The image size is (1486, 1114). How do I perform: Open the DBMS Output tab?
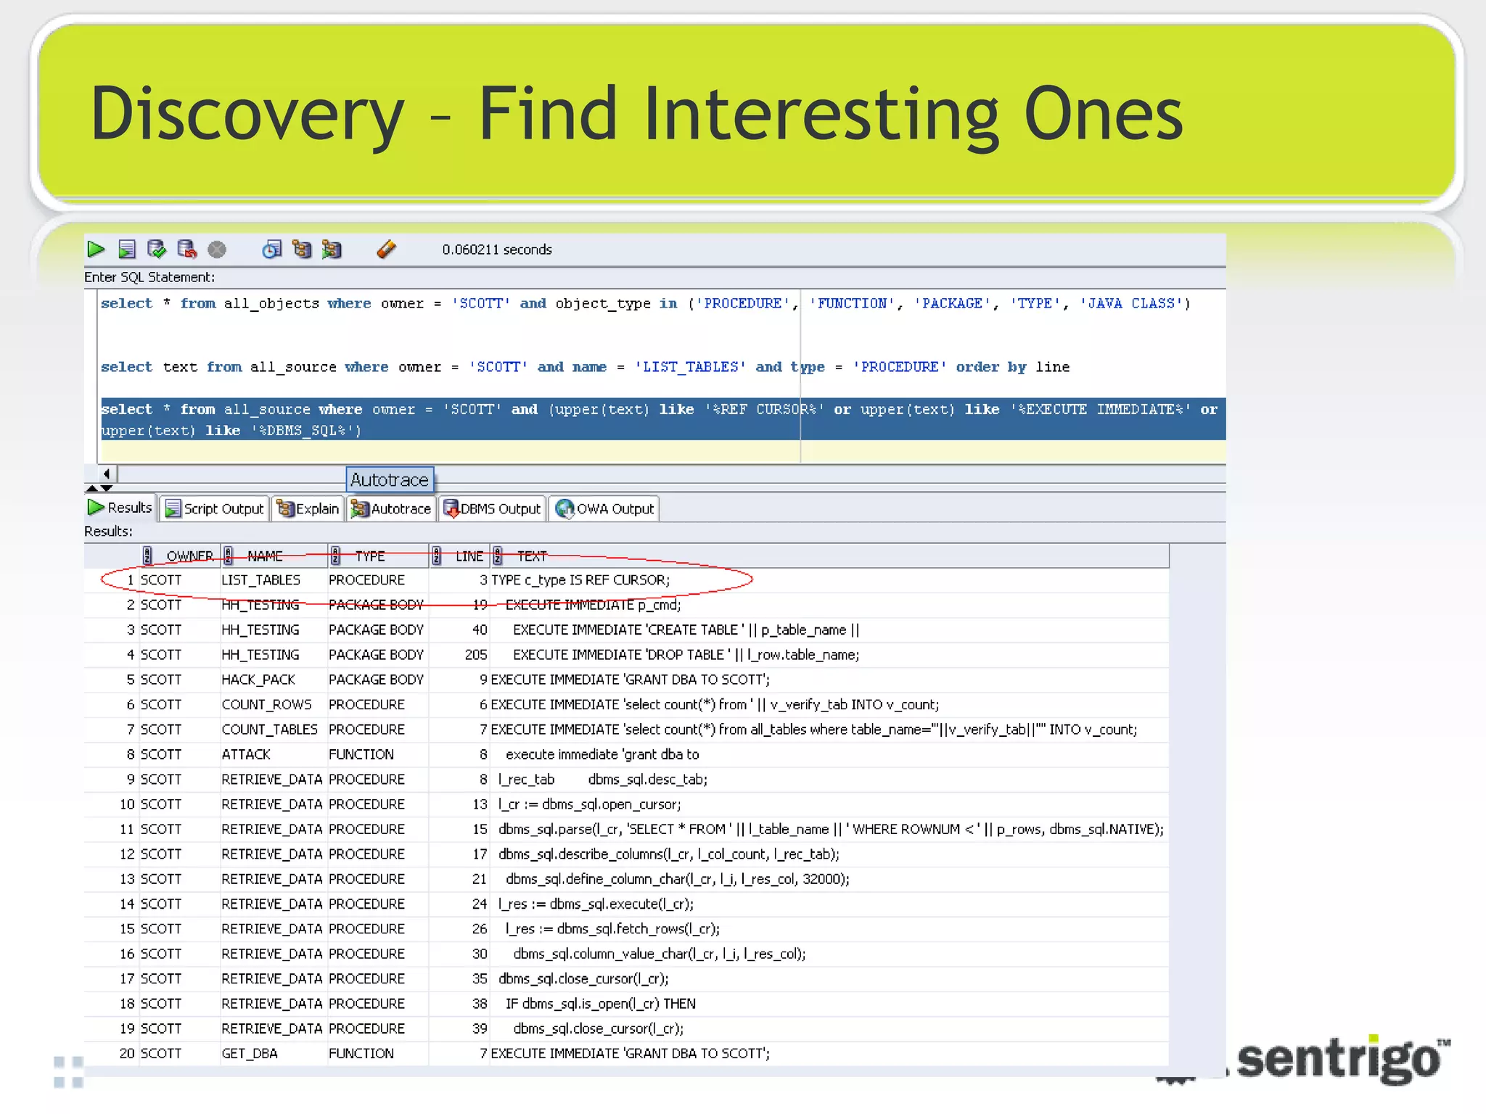pos(492,508)
